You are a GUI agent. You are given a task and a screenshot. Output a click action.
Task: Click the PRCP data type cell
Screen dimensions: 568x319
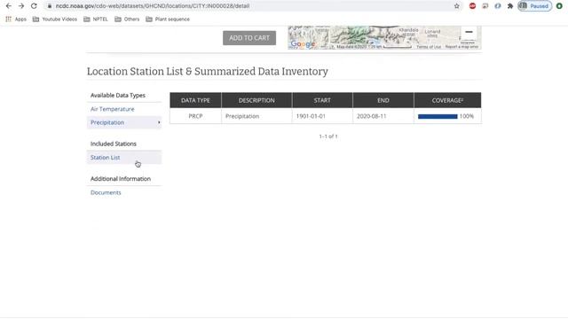[x=195, y=116]
